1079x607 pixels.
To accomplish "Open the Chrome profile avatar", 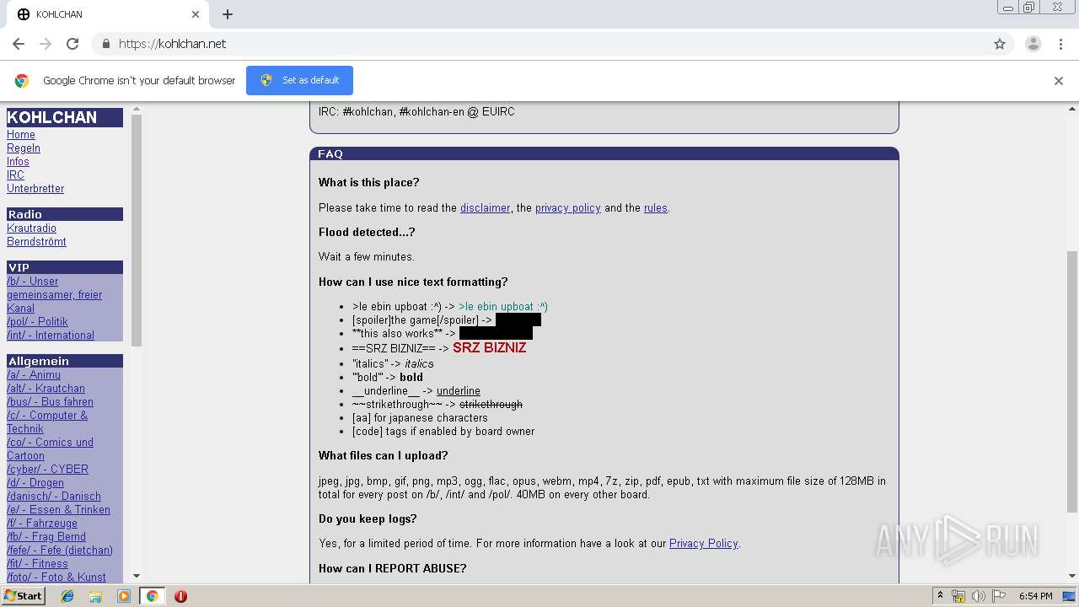I will (1033, 44).
